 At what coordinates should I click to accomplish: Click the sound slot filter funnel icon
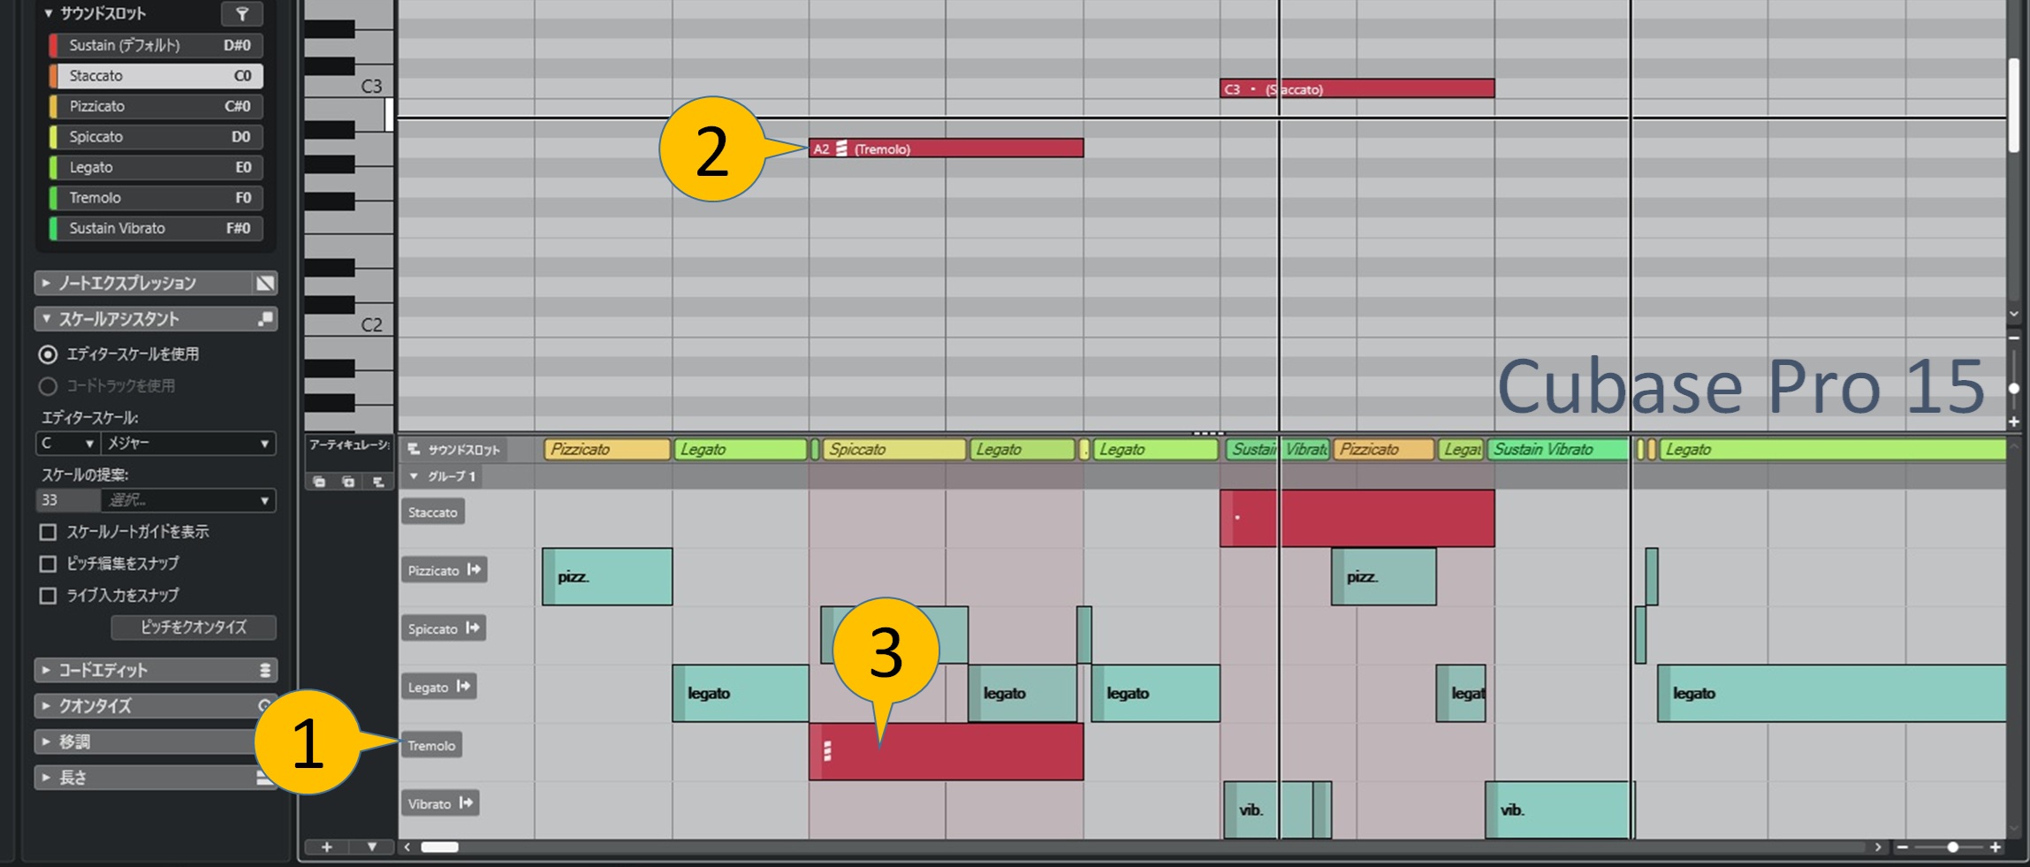point(241,13)
